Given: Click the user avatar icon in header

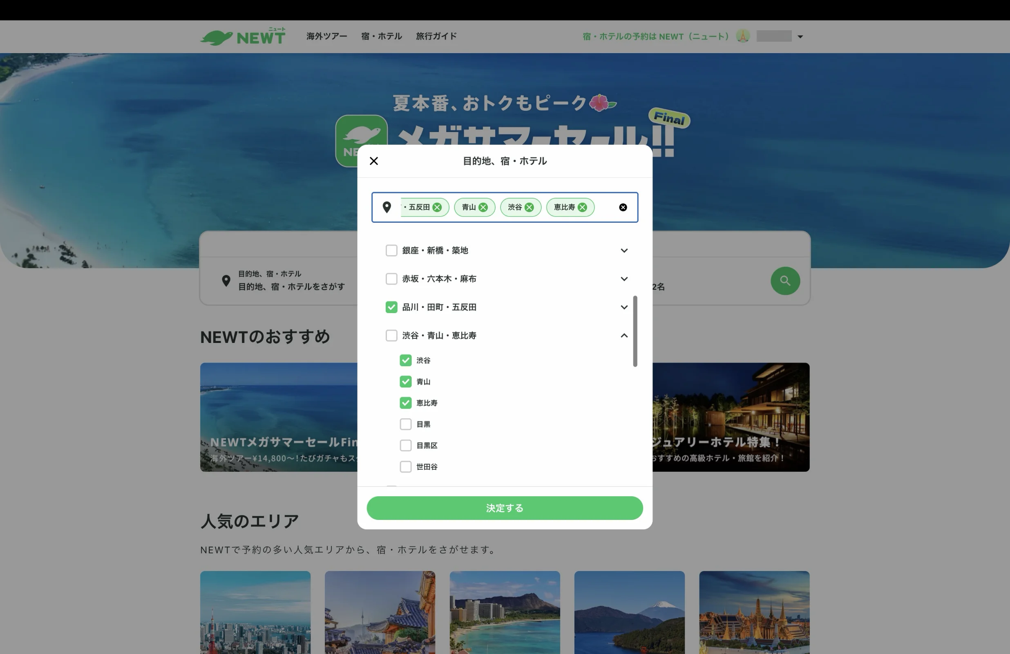Looking at the screenshot, I should coord(743,36).
